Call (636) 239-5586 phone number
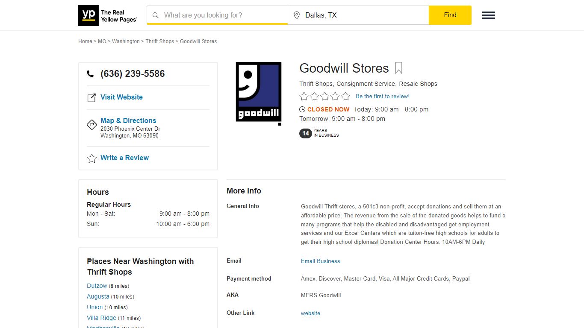Screen dimensions: 584x328 (x=133, y=74)
